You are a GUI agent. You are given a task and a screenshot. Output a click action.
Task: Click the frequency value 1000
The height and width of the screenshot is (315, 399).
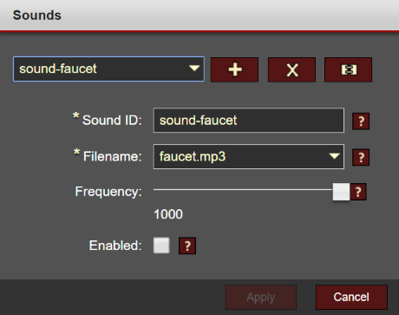point(168,214)
